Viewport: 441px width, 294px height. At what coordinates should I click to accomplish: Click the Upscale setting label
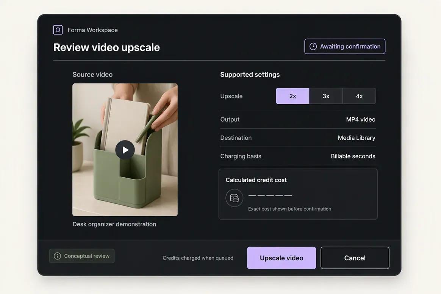point(231,96)
